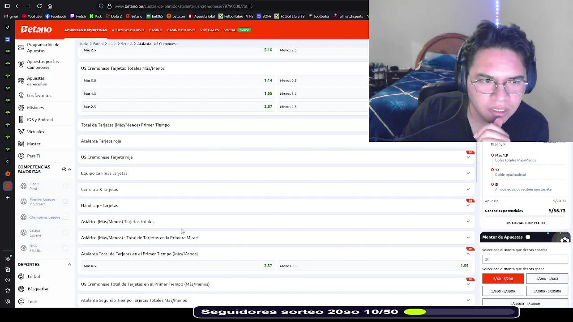
Task: Open the YouTube bookmark
Action: pyautogui.click(x=31, y=16)
